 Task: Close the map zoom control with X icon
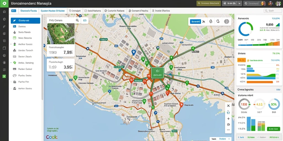[x=228, y=106]
